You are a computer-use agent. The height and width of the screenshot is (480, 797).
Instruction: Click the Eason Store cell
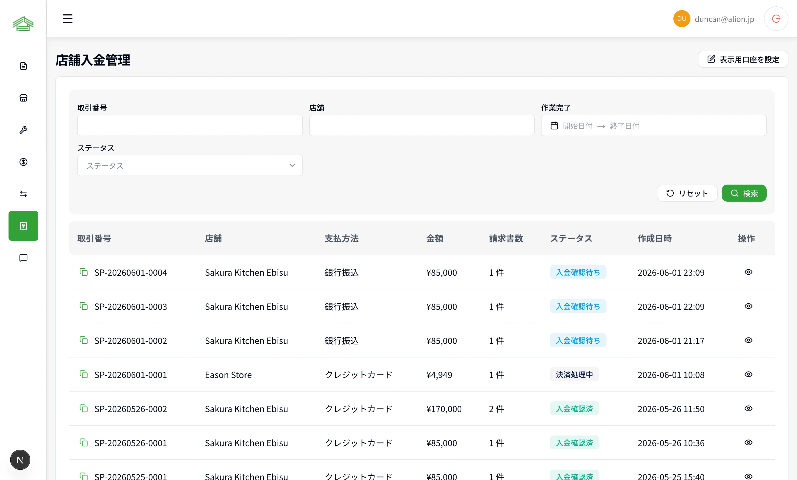[228, 375]
